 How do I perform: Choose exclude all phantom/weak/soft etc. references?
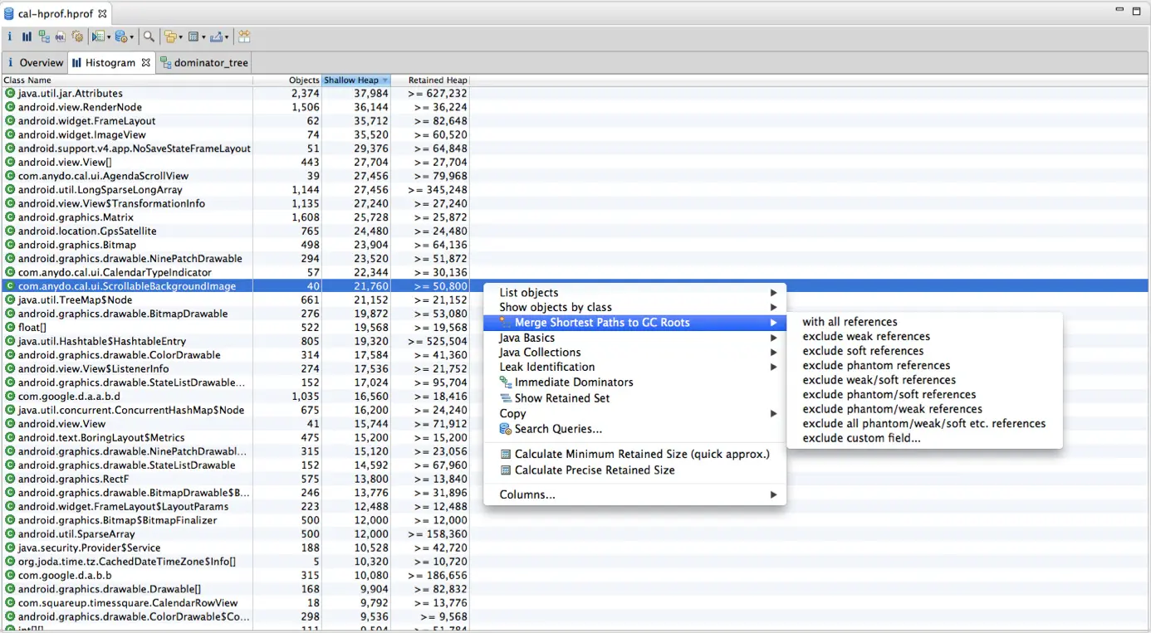coord(924,423)
